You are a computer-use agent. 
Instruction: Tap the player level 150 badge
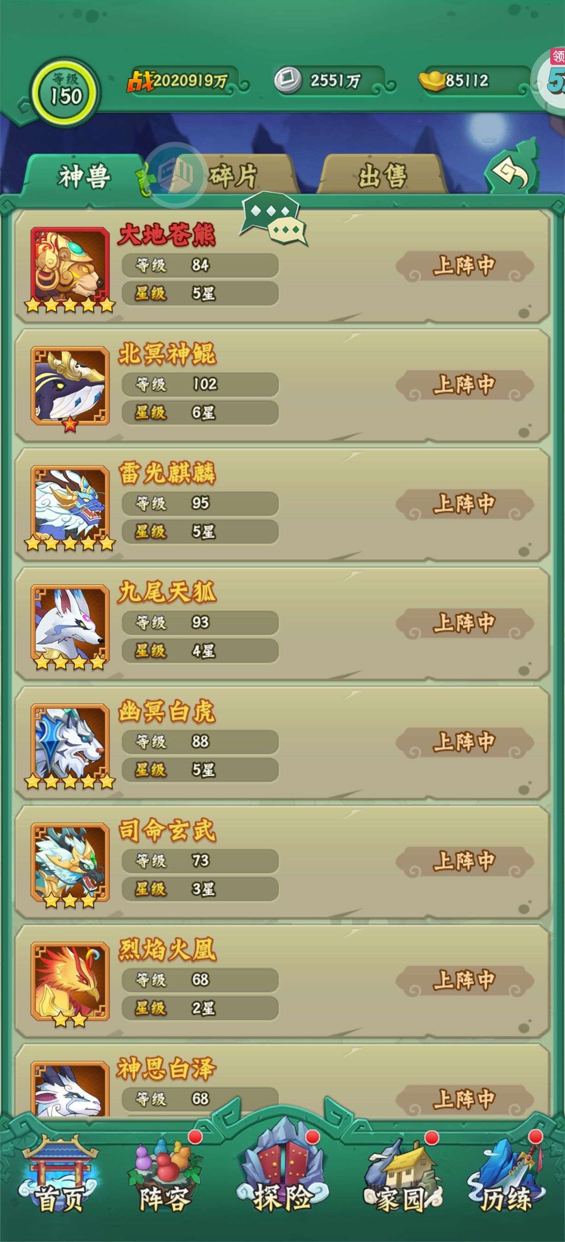coord(66,91)
